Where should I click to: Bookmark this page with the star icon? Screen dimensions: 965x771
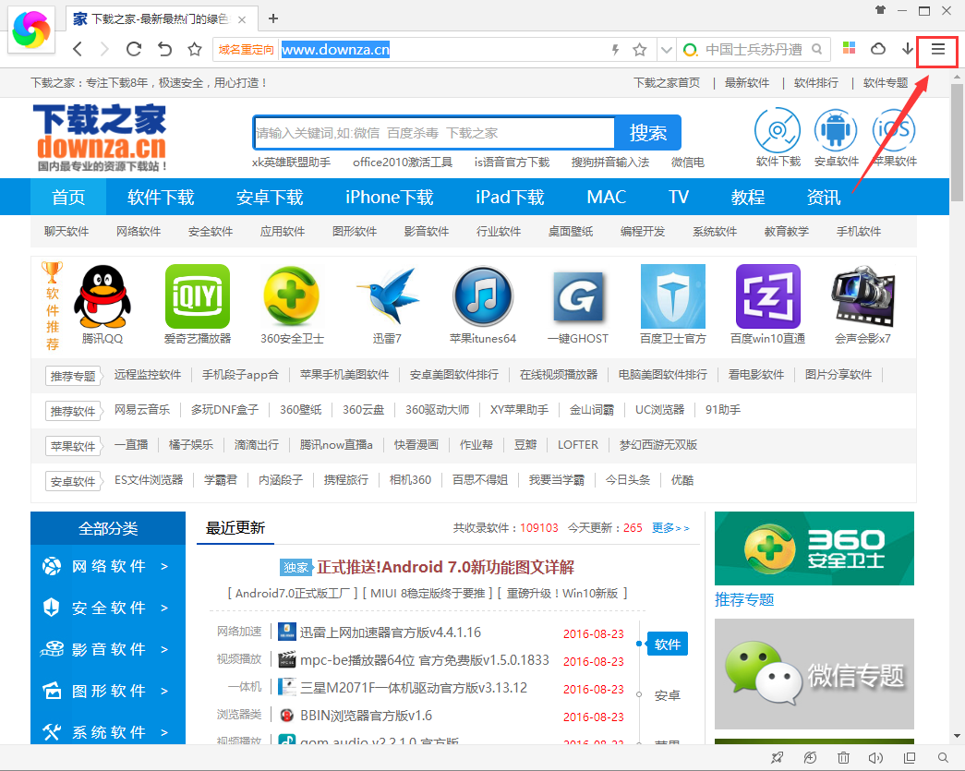click(640, 50)
